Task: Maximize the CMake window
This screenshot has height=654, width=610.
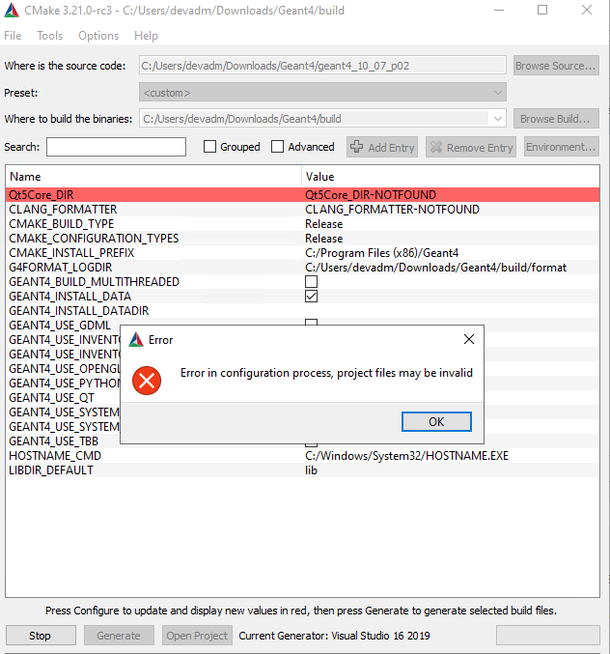Action: (542, 10)
